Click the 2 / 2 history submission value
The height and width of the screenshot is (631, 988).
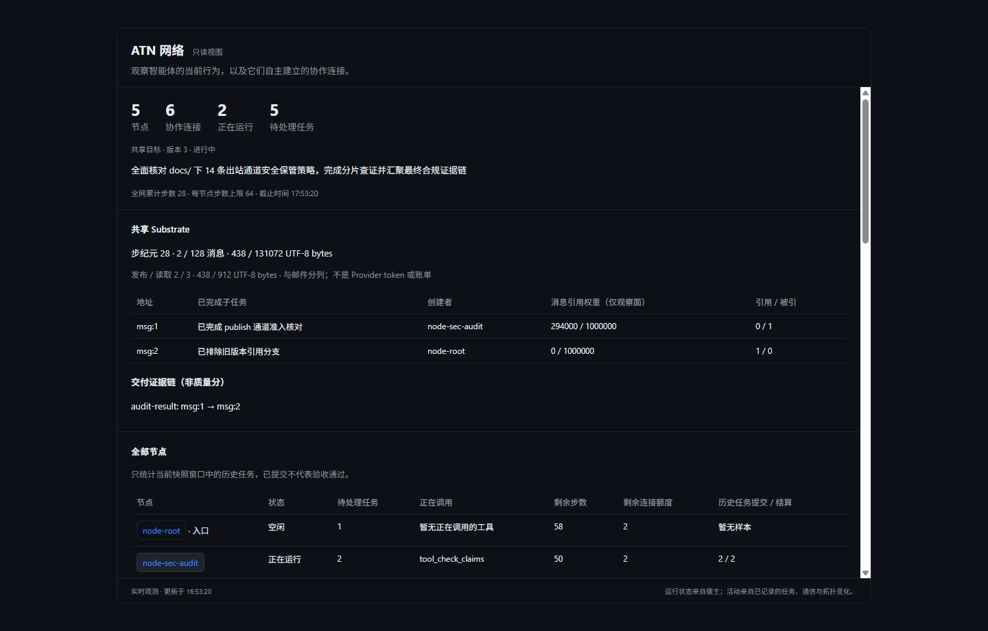pos(727,559)
